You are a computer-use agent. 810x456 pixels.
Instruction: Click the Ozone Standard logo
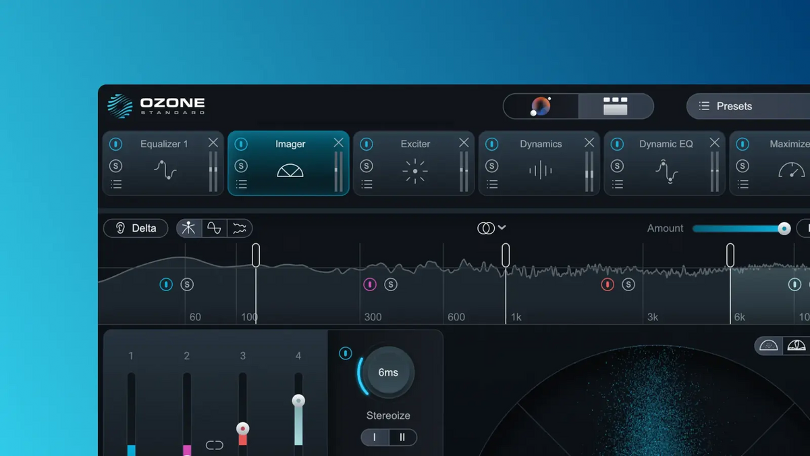(x=156, y=106)
